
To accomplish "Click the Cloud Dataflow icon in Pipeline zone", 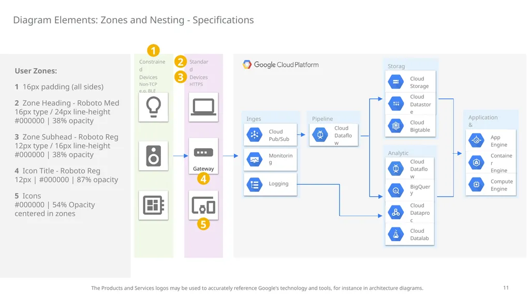I will click(320, 135).
